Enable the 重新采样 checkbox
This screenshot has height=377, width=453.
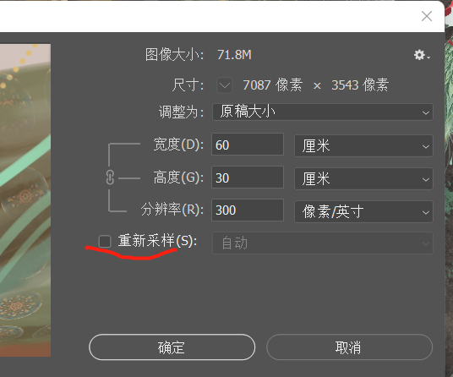pyautogui.click(x=105, y=241)
